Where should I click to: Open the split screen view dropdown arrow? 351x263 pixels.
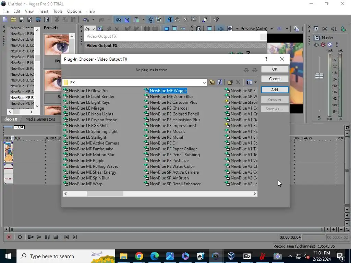237,29
